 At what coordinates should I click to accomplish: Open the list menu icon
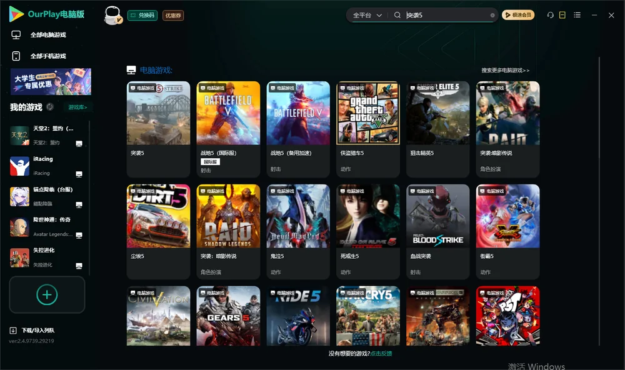(x=577, y=15)
